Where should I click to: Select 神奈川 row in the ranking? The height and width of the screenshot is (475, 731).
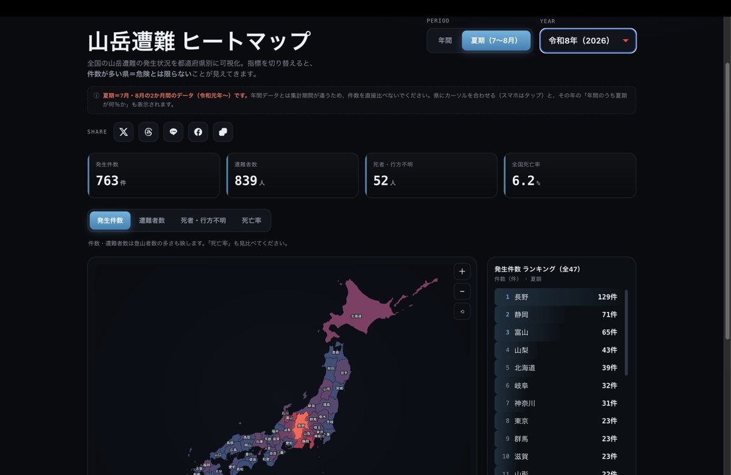point(558,403)
